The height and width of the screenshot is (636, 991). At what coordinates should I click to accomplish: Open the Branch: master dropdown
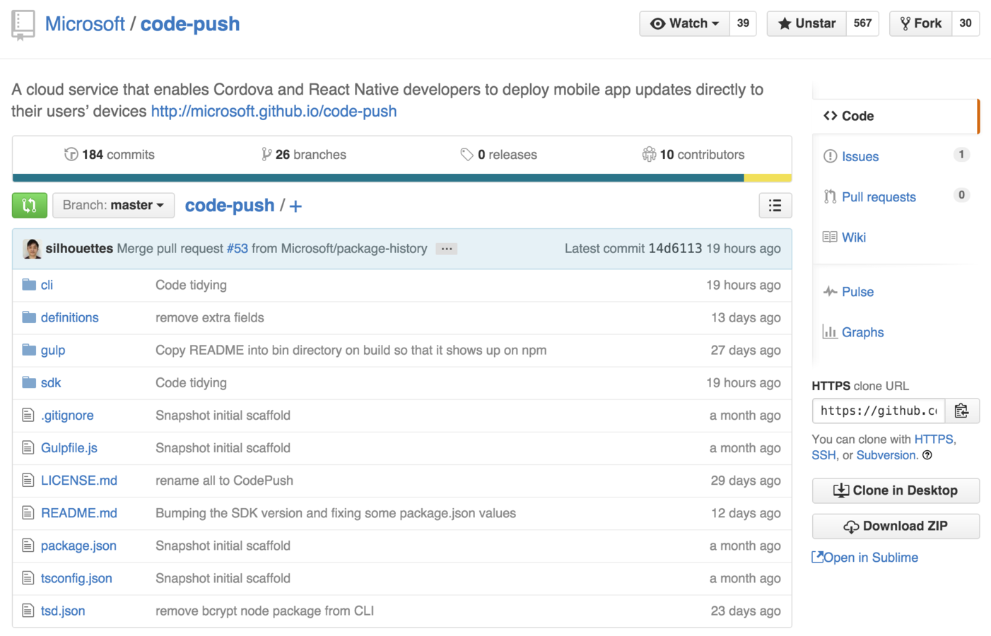coord(113,206)
